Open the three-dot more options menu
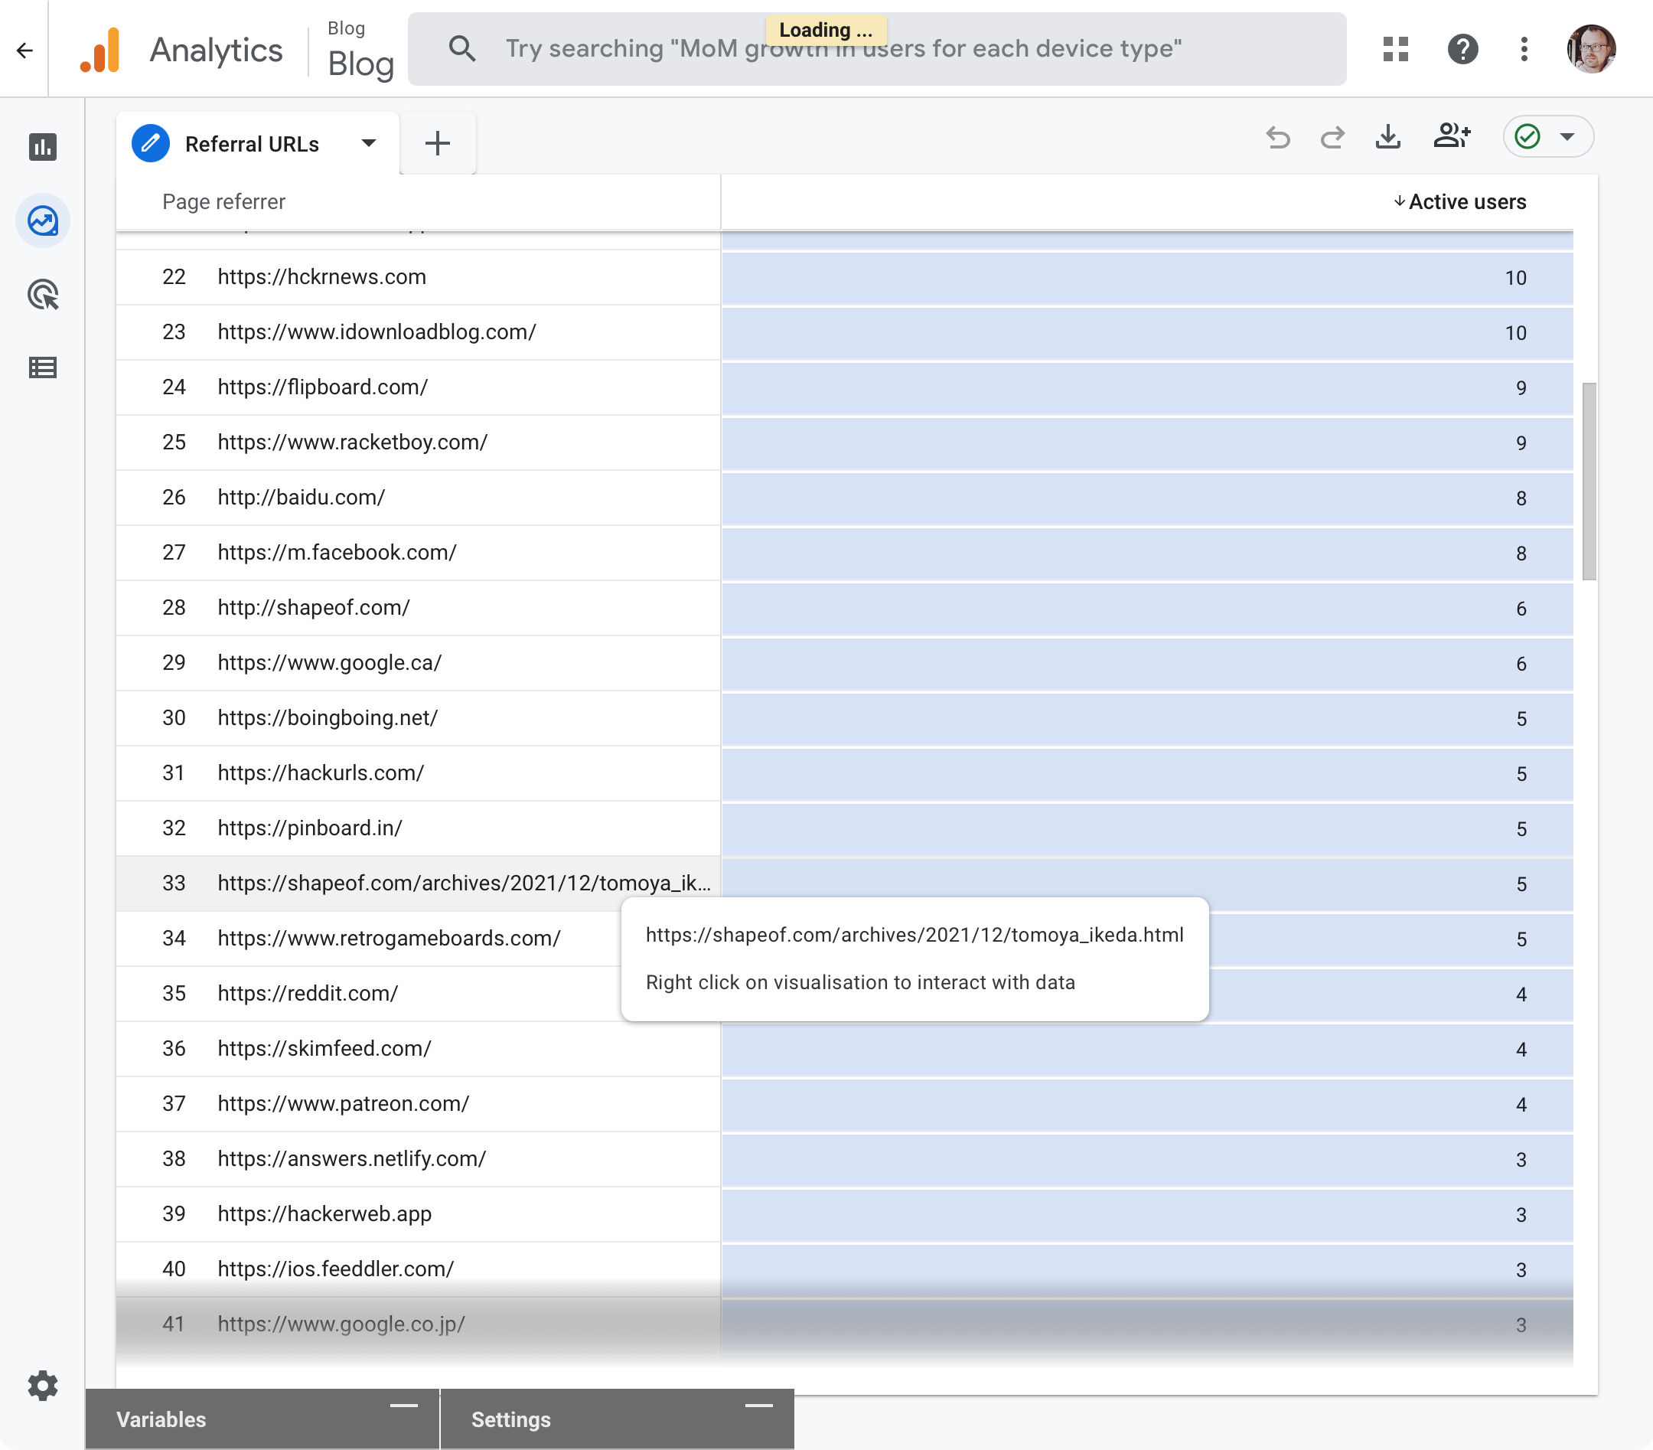The width and height of the screenshot is (1653, 1450). pos(1524,48)
